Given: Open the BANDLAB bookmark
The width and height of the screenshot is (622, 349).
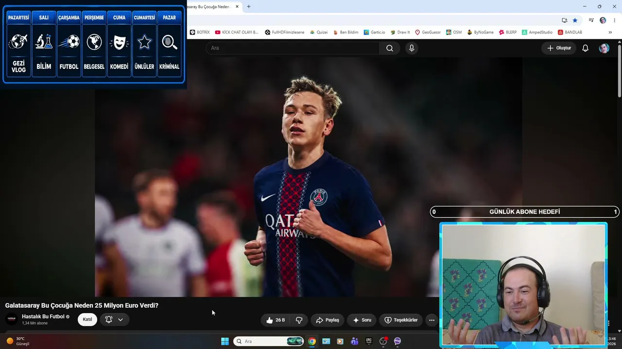Looking at the screenshot, I should click(570, 32).
